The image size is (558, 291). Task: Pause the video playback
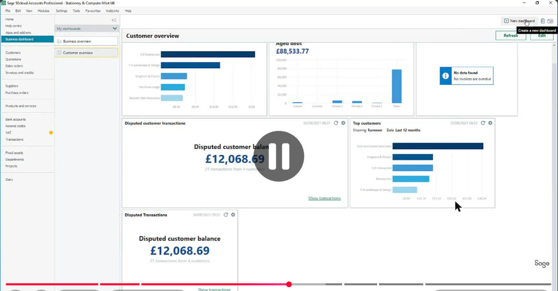coord(279,156)
